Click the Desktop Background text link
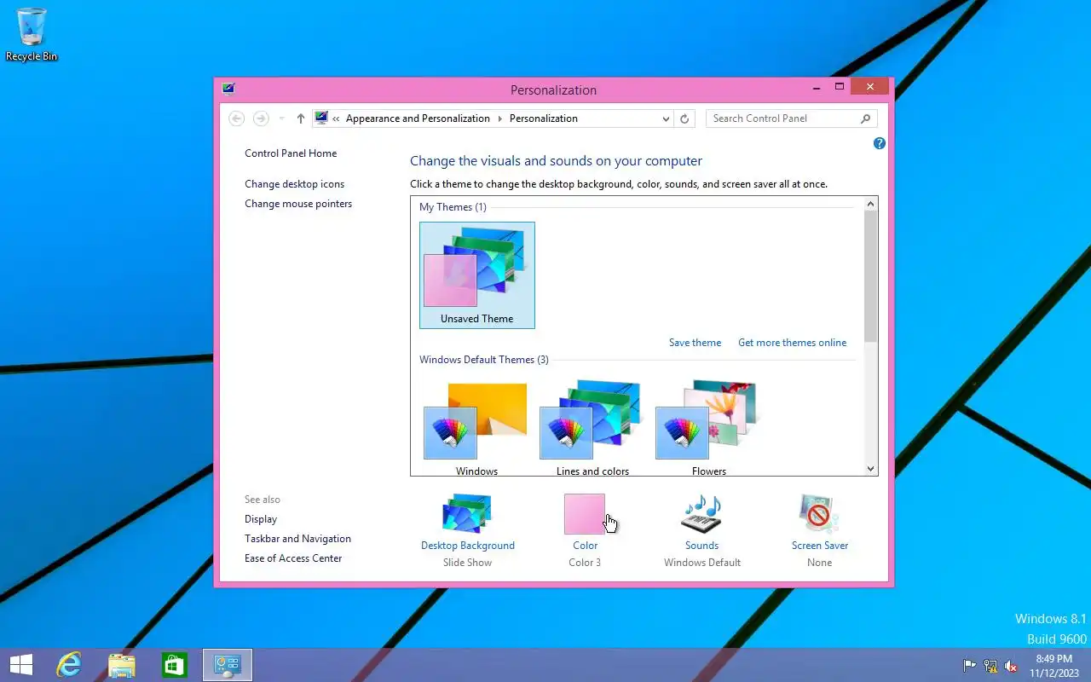Viewport: 1091px width, 682px height. (x=467, y=546)
